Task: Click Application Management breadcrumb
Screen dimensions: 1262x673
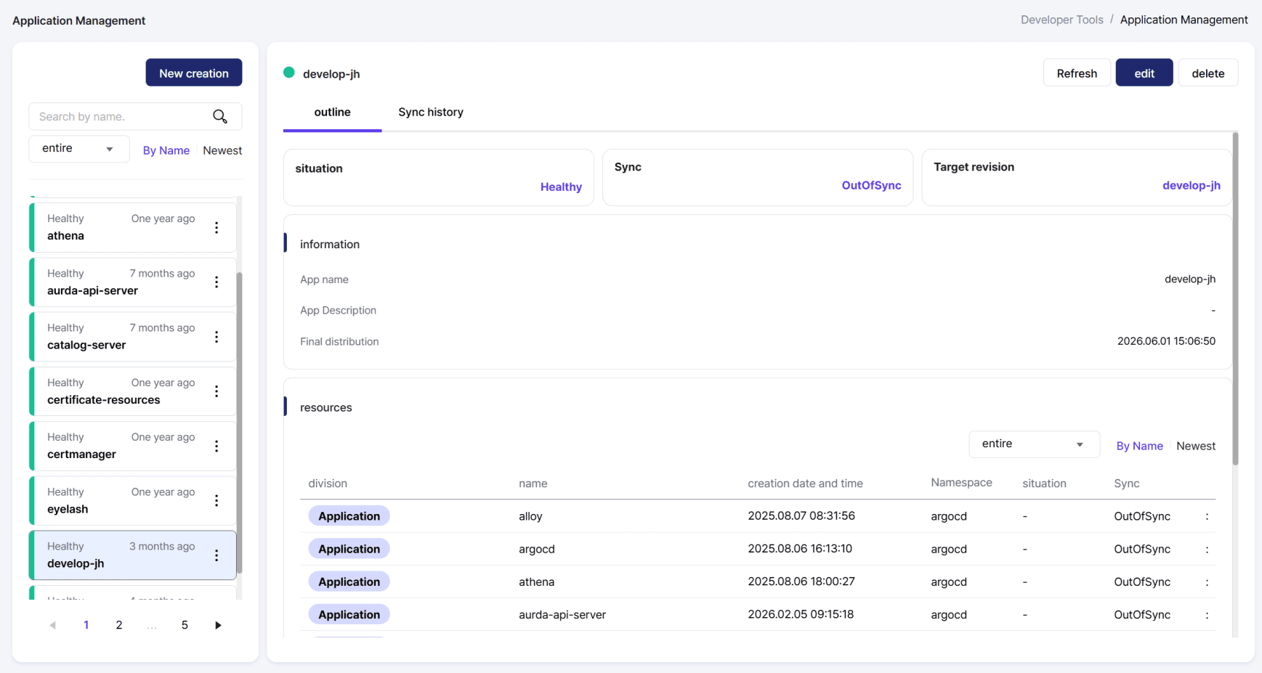Action: coord(1184,20)
